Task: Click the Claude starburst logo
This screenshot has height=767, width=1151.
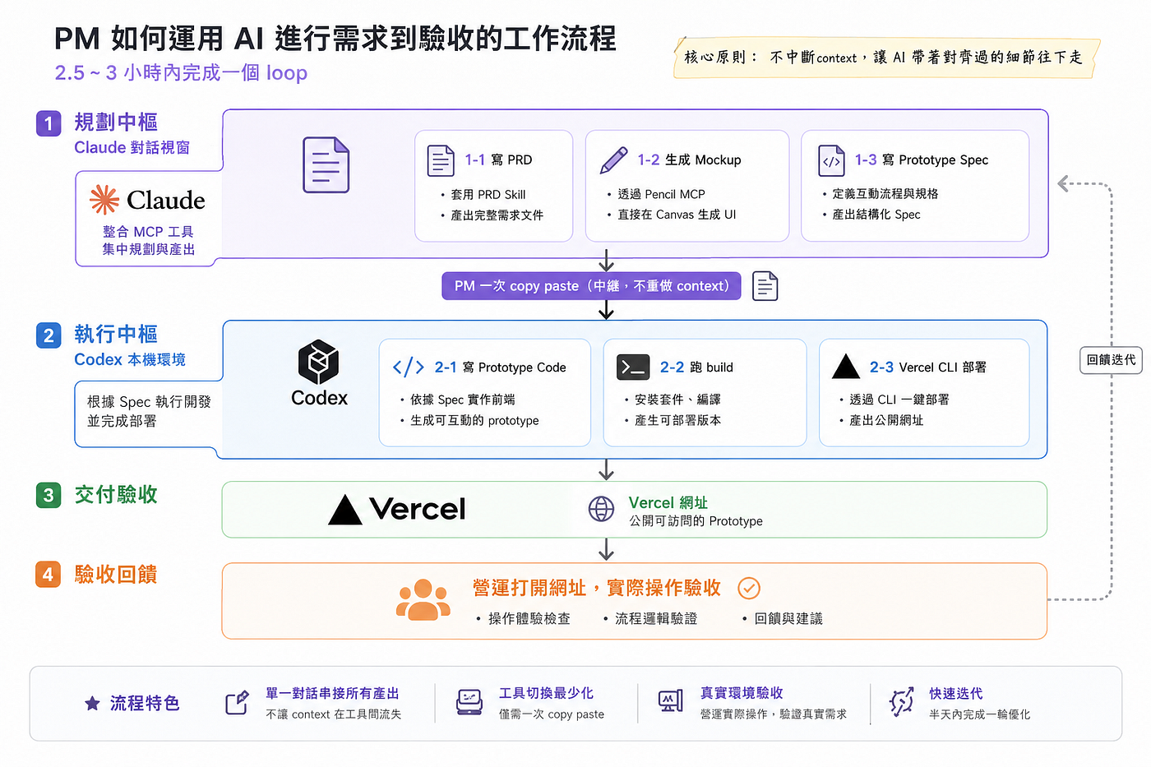Action: [104, 200]
